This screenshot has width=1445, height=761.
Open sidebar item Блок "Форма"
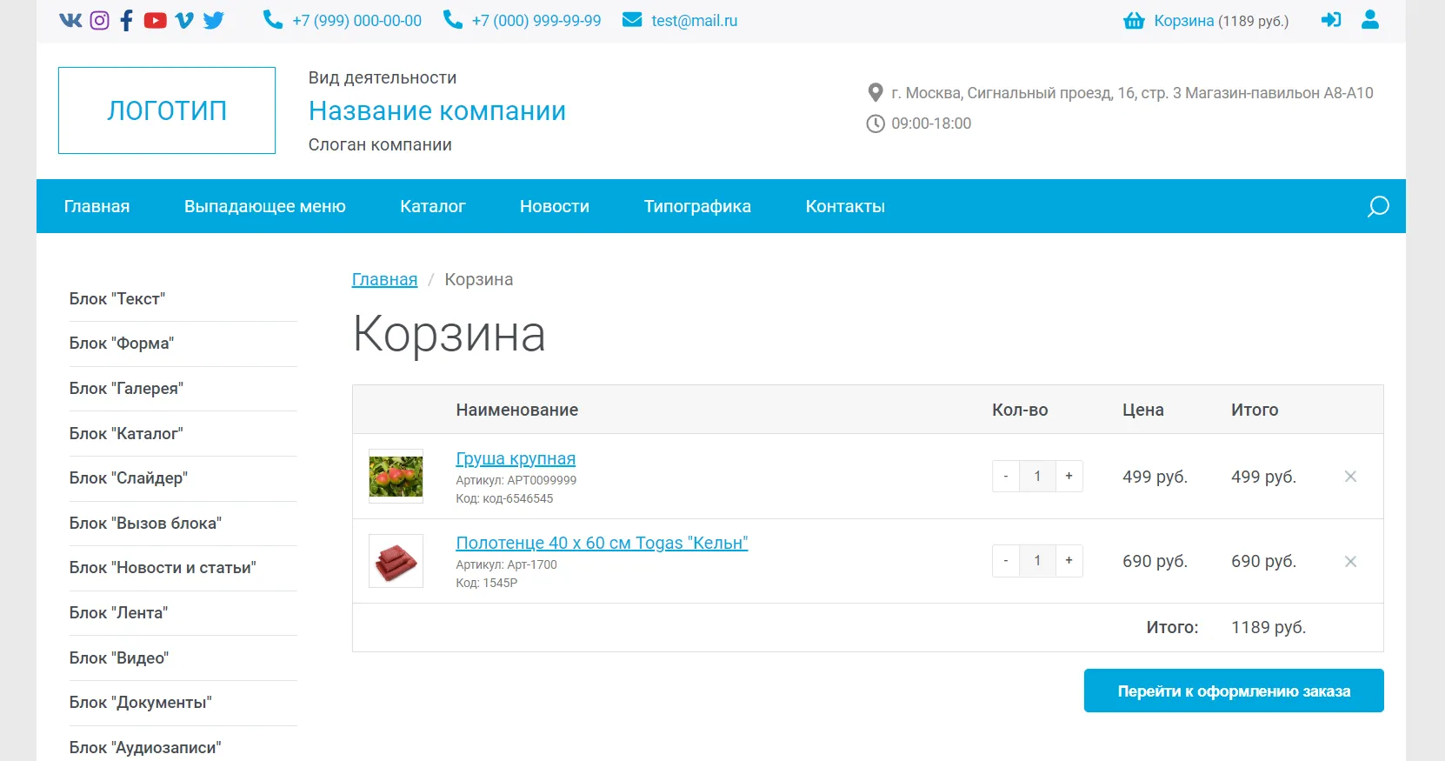(122, 344)
